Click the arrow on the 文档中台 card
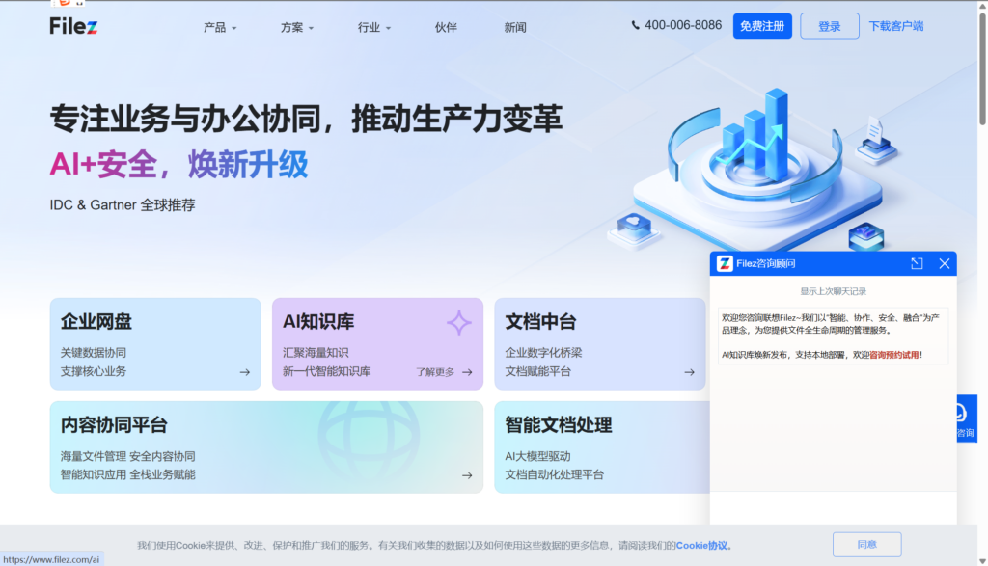The width and height of the screenshot is (988, 566). pyautogui.click(x=688, y=371)
